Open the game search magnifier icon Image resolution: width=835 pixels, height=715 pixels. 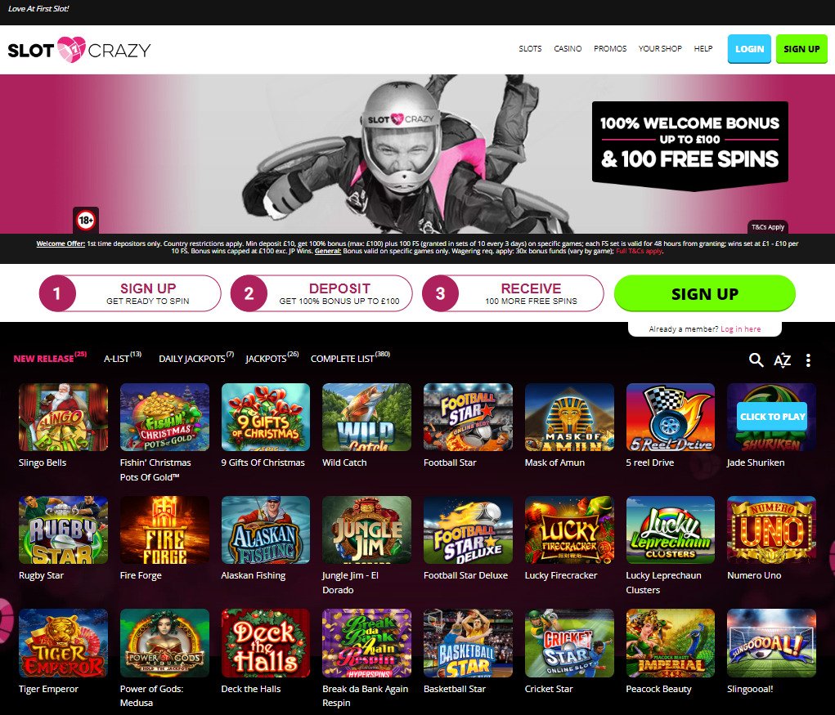click(x=756, y=360)
